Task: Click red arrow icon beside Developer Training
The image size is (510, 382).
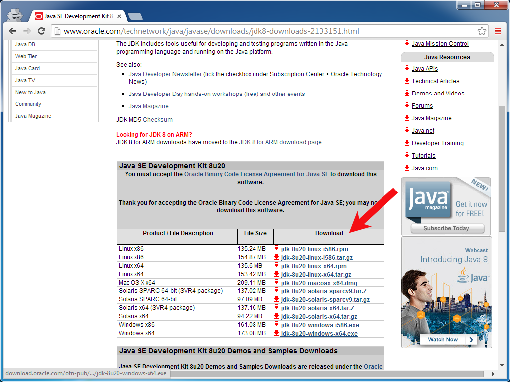Action: pos(407,143)
